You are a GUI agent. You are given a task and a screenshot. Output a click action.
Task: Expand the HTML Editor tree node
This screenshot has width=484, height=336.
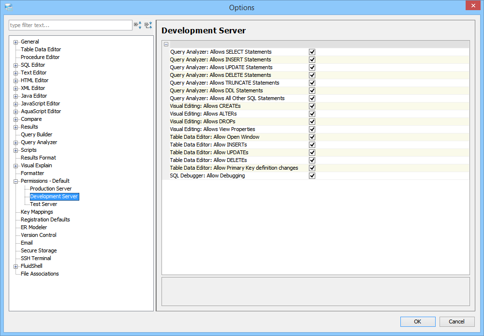point(16,81)
